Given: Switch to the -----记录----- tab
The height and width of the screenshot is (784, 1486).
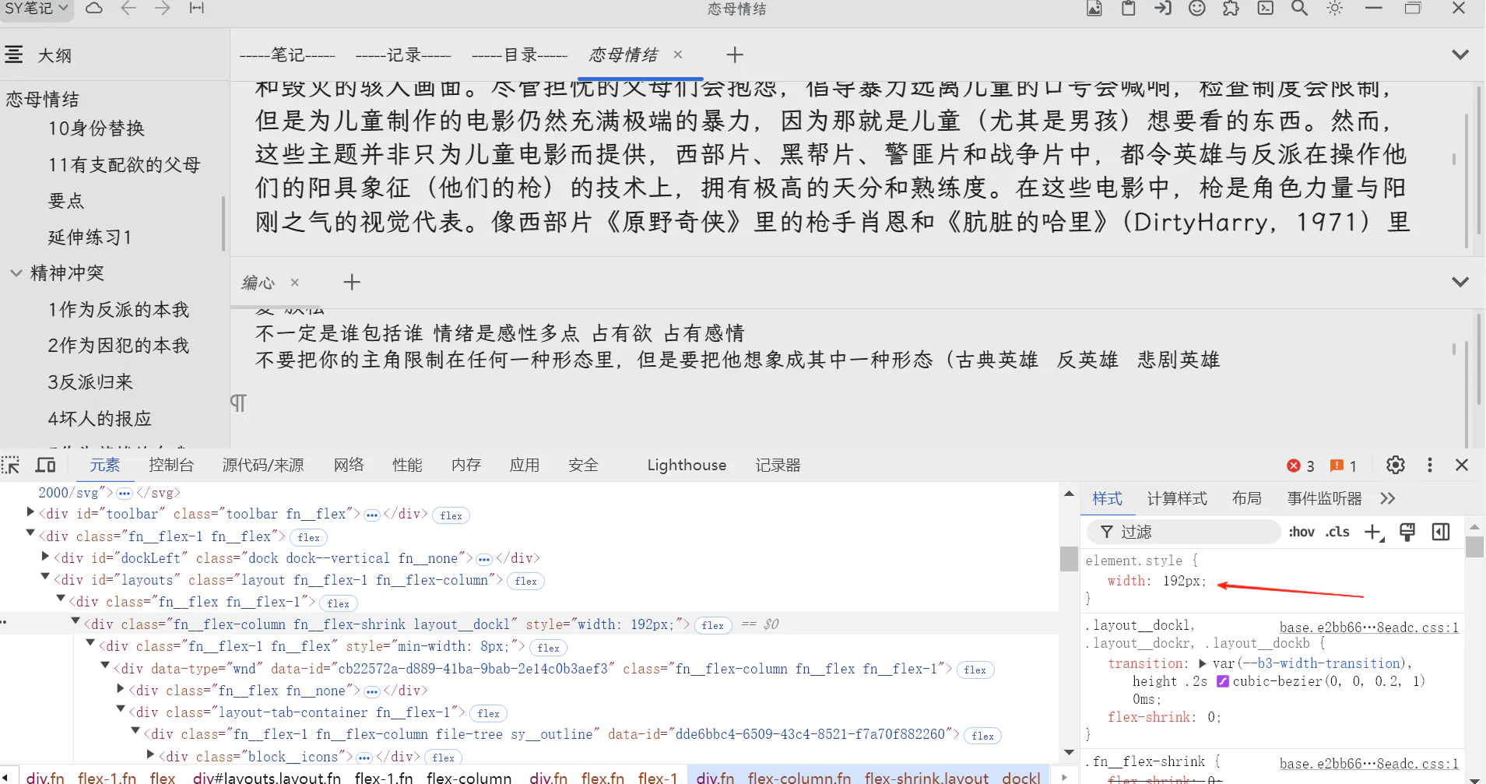Looking at the screenshot, I should pos(403,55).
